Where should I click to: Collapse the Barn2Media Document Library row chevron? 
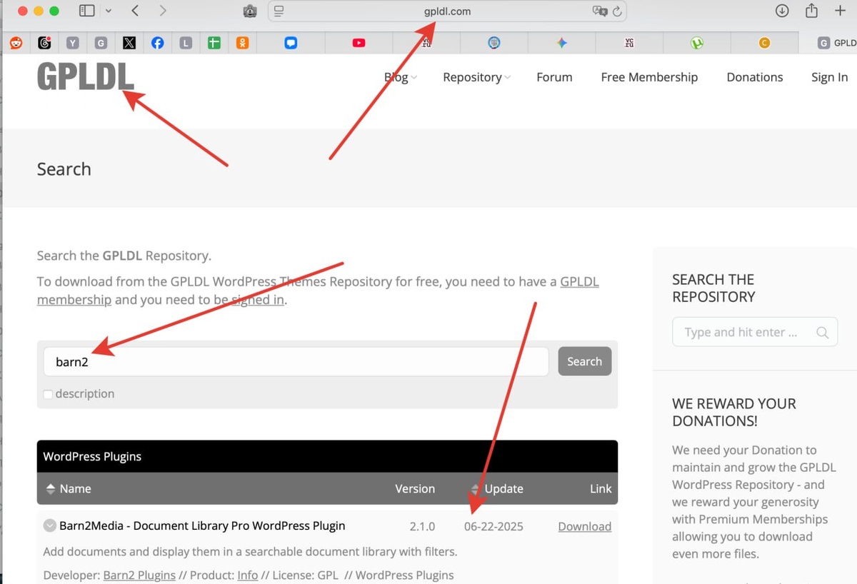(x=49, y=526)
